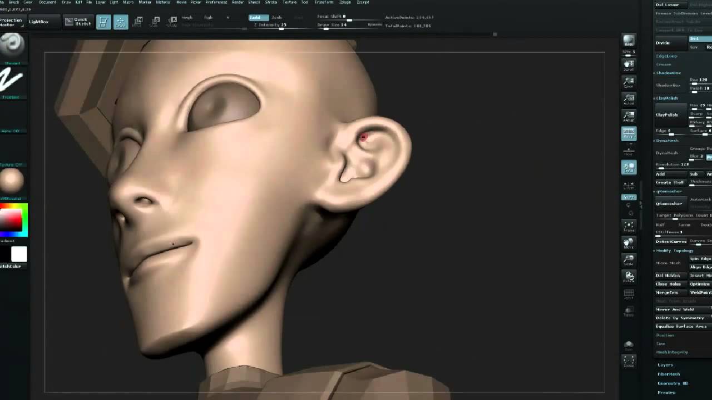712x400 pixels.
Task: Open the Stroke menu
Action: [x=271, y=2]
